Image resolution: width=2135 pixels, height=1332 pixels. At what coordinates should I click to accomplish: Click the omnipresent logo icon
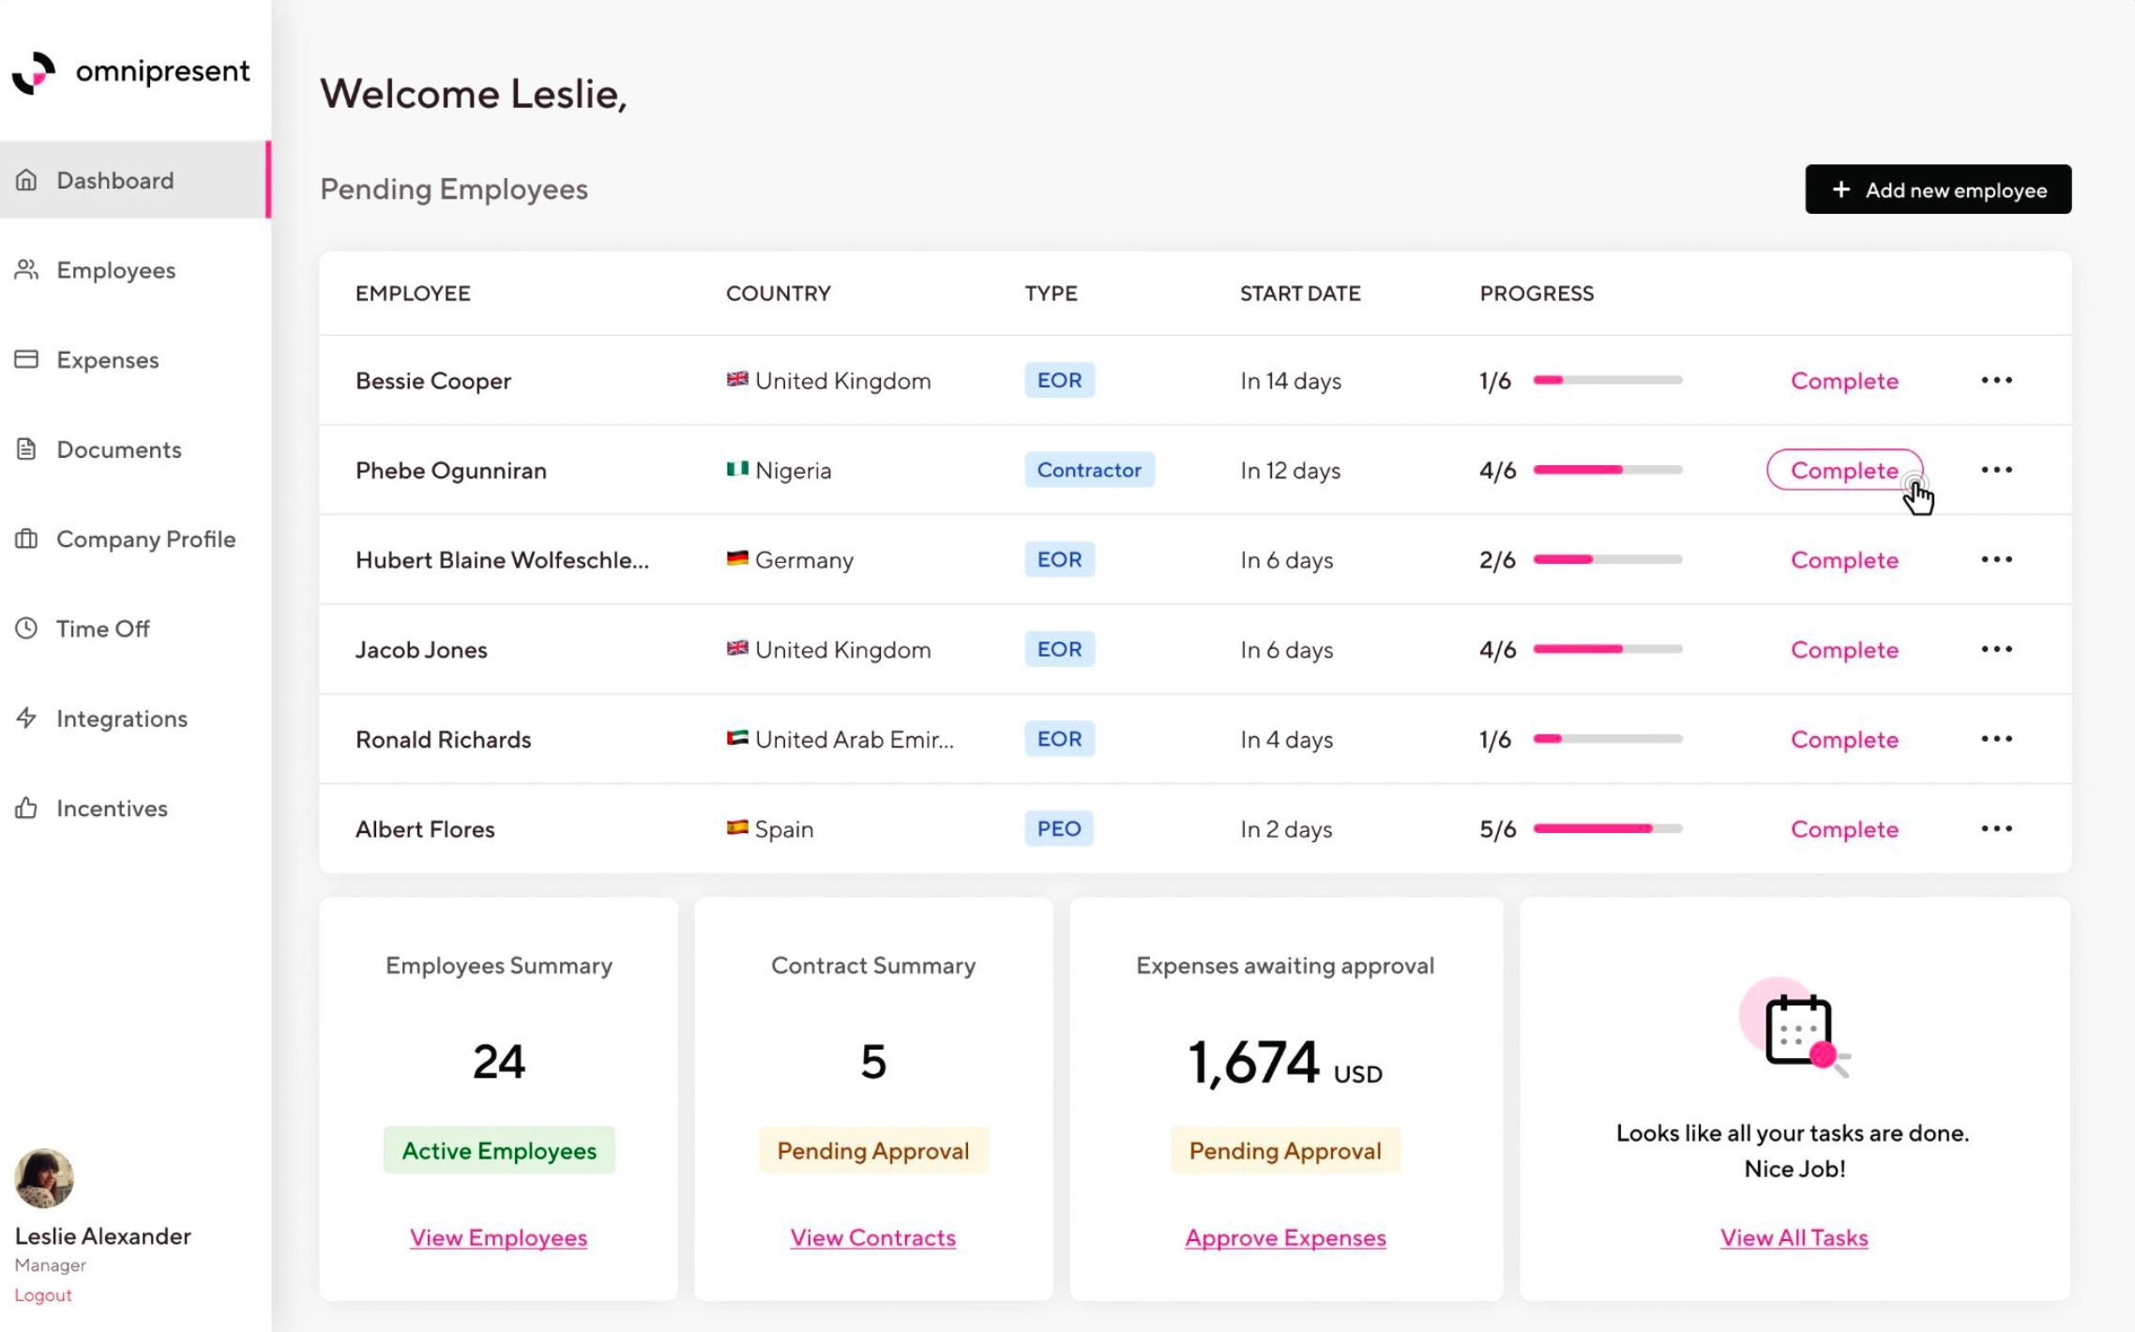[34, 72]
